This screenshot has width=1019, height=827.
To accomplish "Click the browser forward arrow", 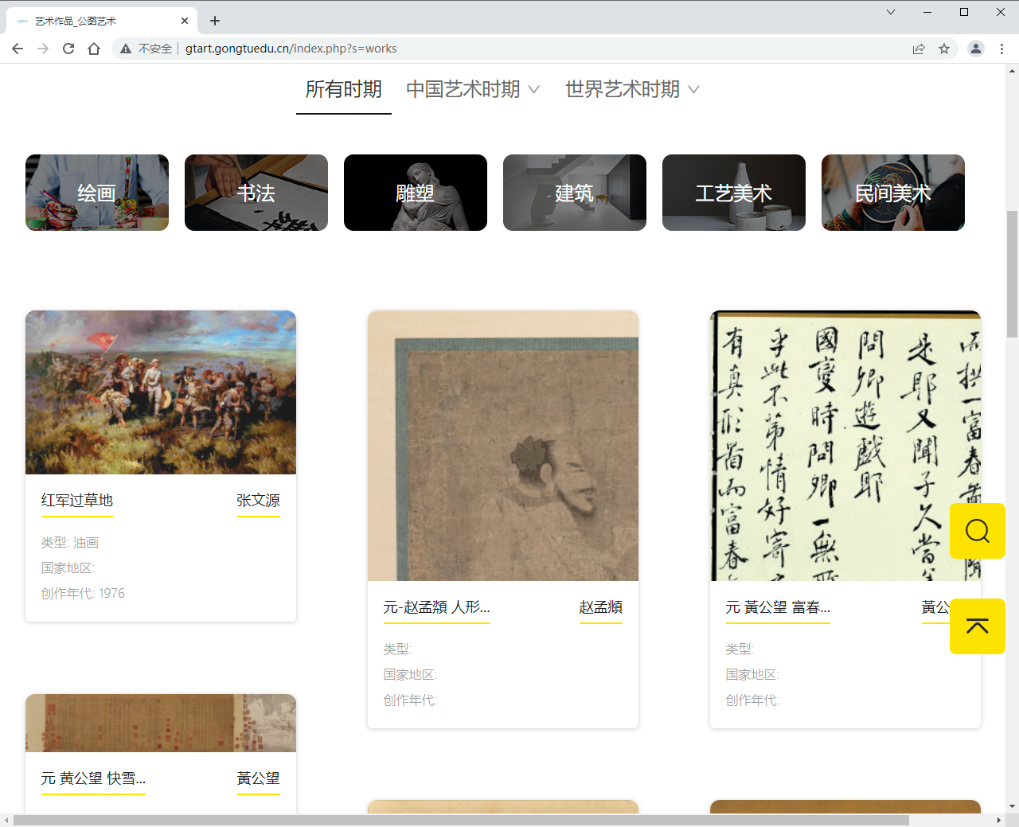I will point(43,49).
